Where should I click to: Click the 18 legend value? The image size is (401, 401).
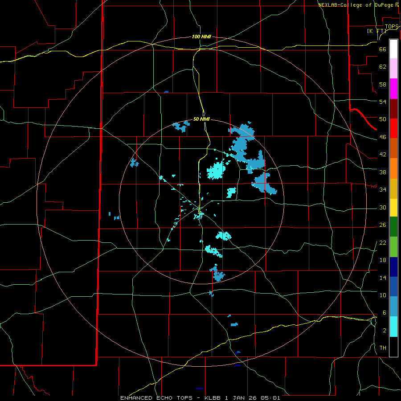[x=383, y=260]
